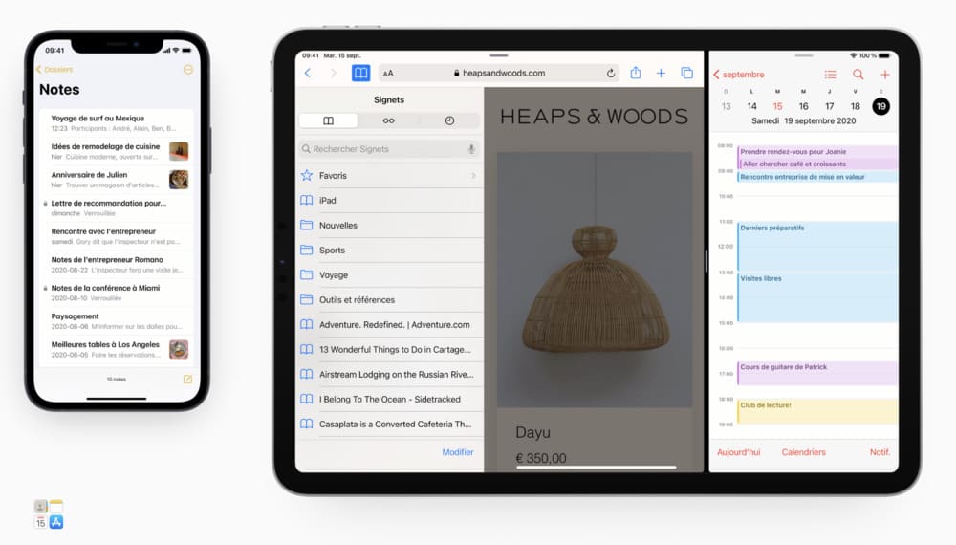Expand the Favoris bookmarks row

[389, 176]
